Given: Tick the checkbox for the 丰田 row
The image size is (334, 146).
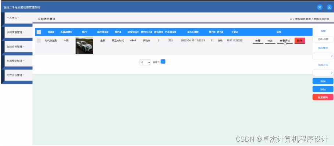Looking at the screenshot, I should click(x=39, y=40).
